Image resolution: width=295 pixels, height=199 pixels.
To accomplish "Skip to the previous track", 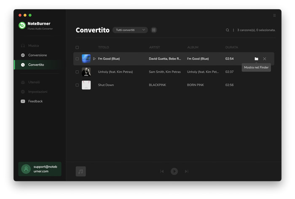I will click(162, 171).
